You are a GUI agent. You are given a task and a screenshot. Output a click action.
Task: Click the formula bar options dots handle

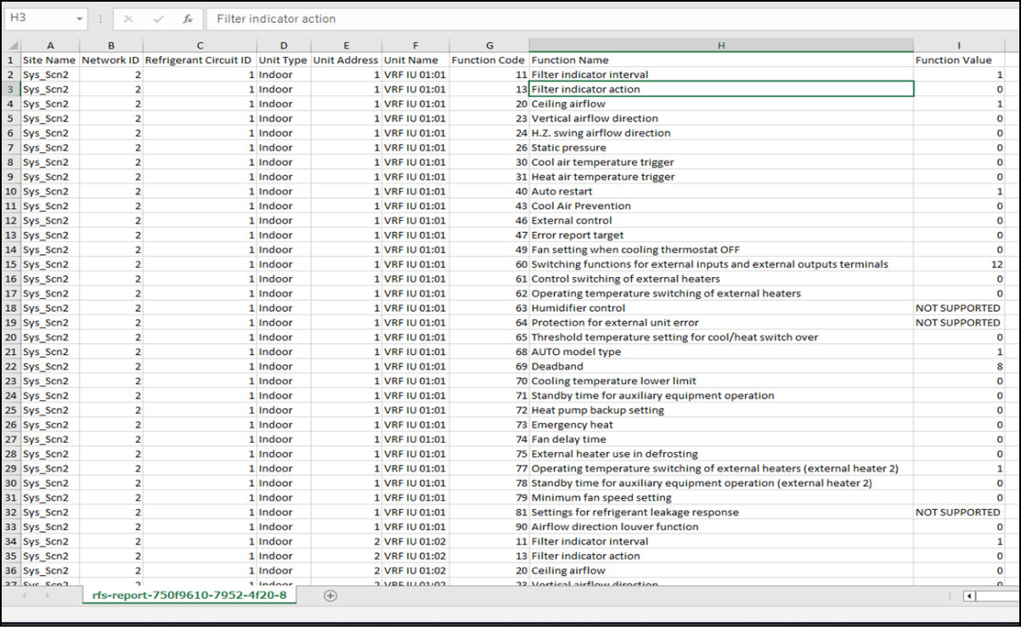pyautogui.click(x=100, y=19)
